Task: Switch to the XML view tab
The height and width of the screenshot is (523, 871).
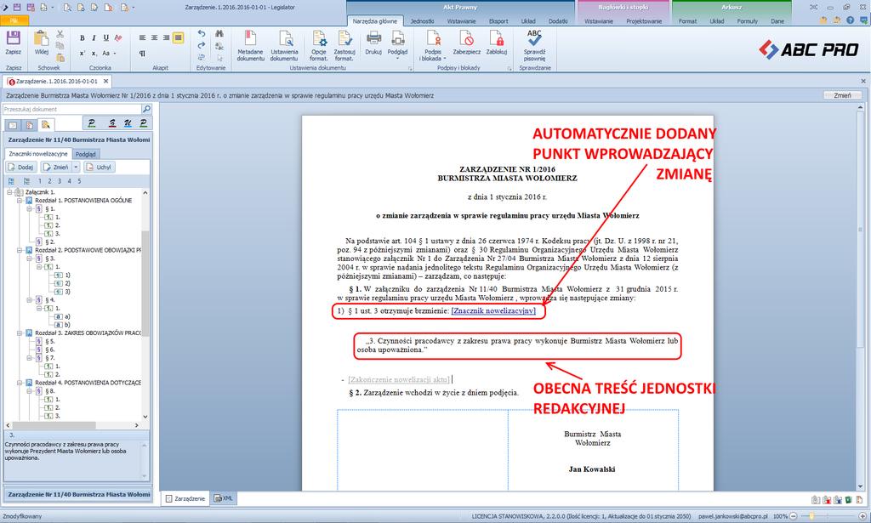Action: [224, 498]
